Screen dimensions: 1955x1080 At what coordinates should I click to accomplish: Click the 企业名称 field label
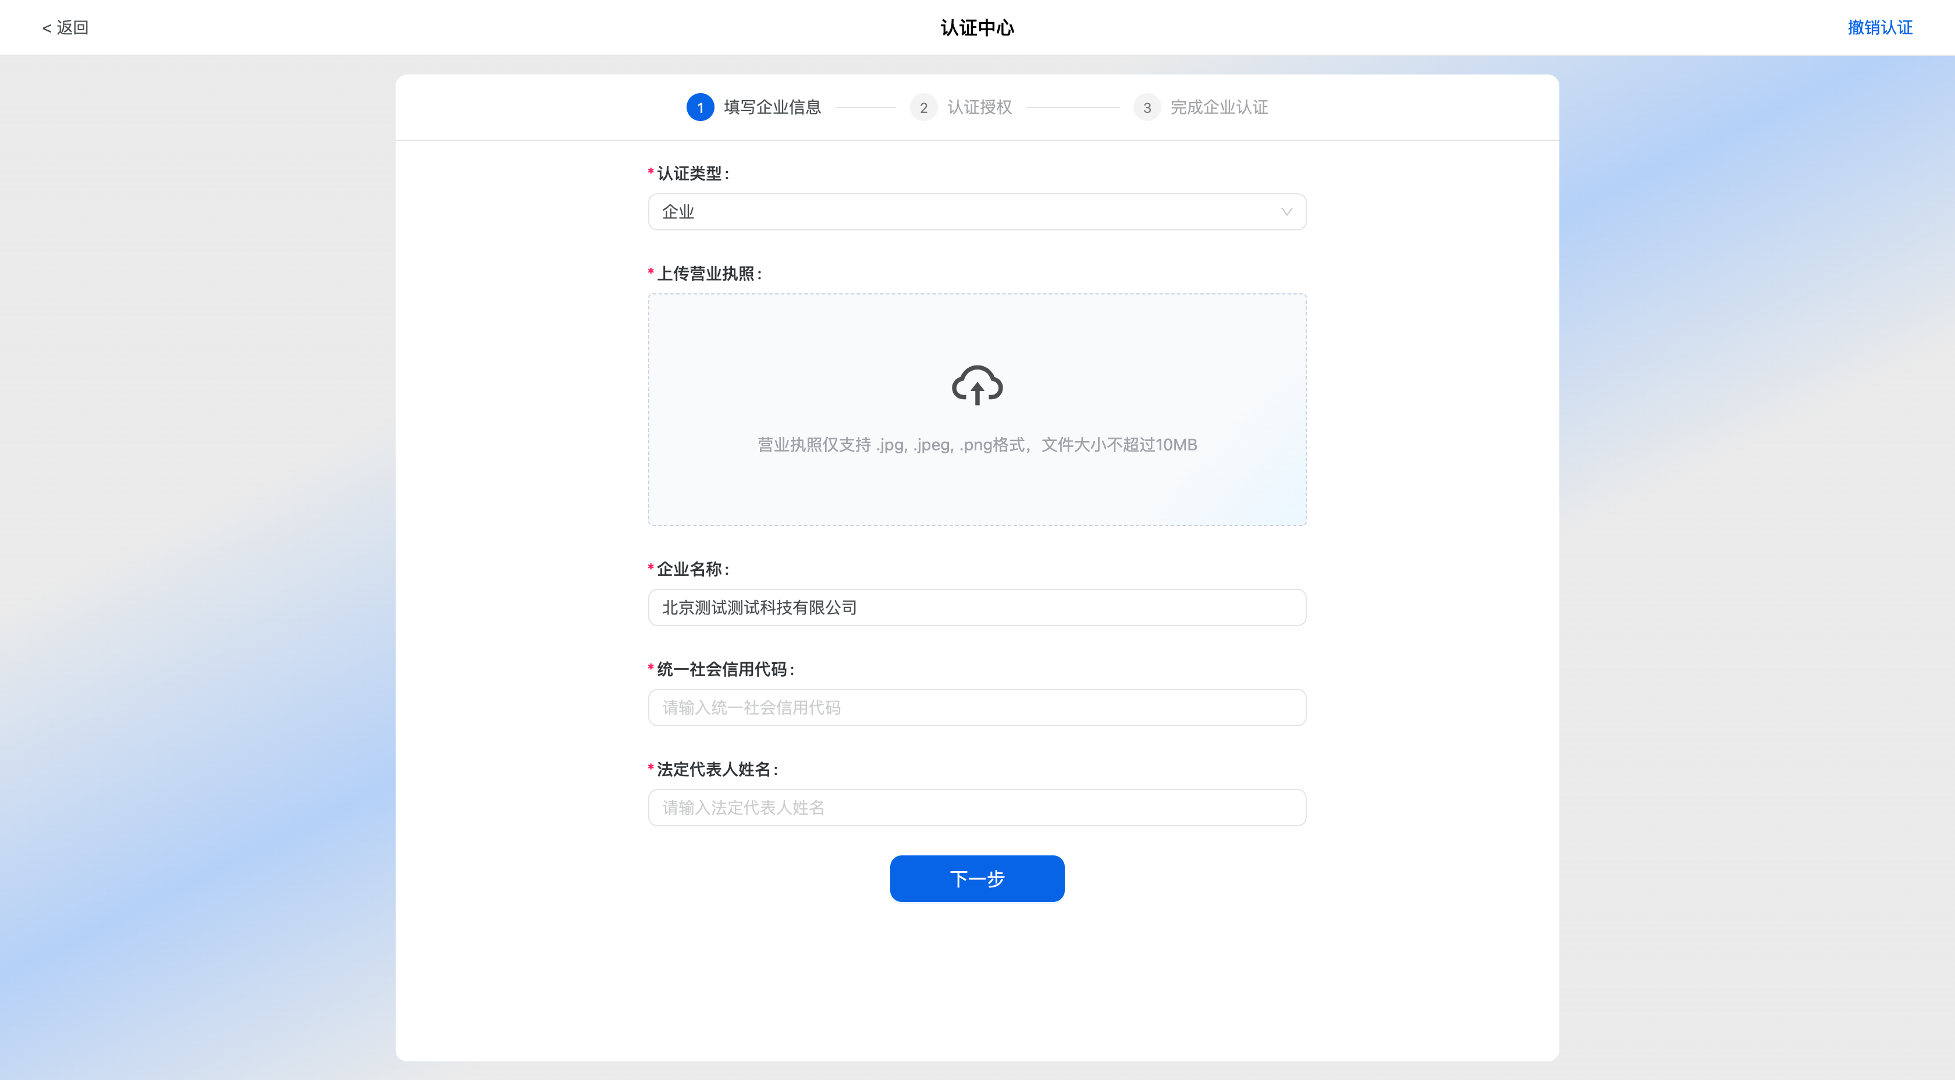(693, 569)
